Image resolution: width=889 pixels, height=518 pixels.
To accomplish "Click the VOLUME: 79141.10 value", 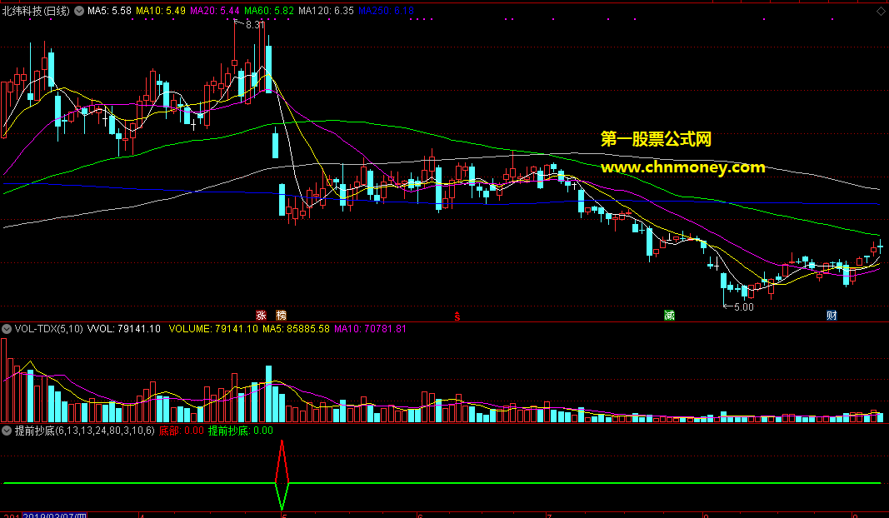I will [x=213, y=329].
